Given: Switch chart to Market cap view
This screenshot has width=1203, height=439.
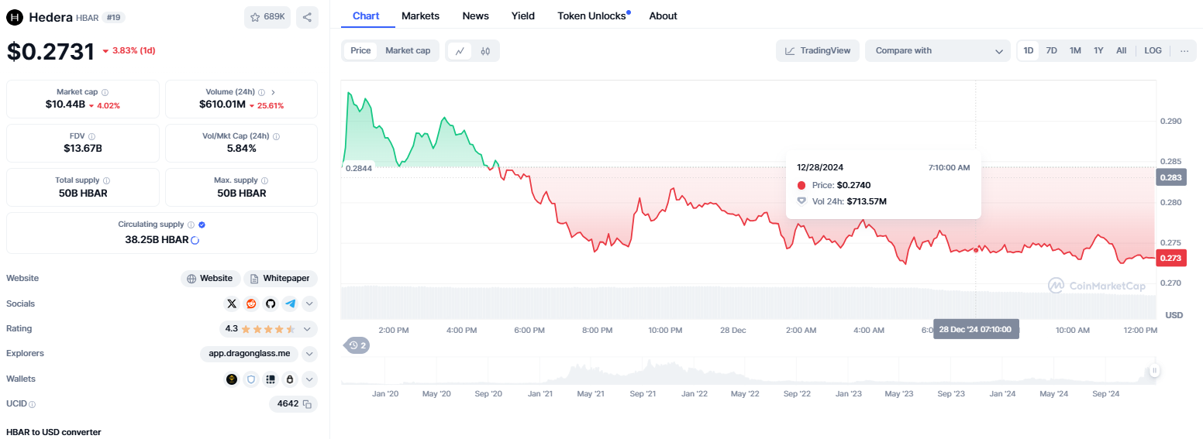Looking at the screenshot, I should pyautogui.click(x=408, y=50).
